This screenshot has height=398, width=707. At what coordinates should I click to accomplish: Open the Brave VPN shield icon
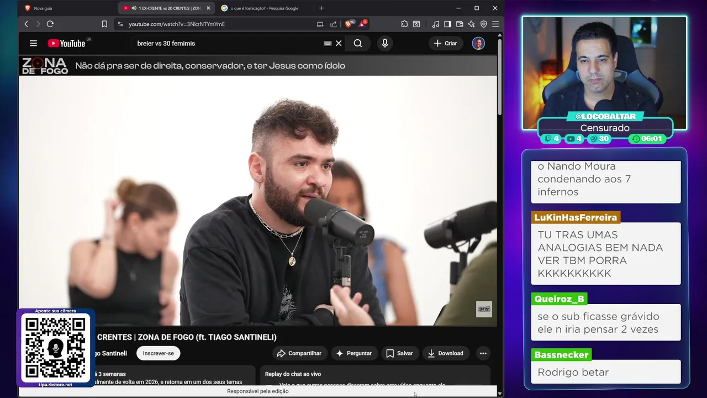483,24
